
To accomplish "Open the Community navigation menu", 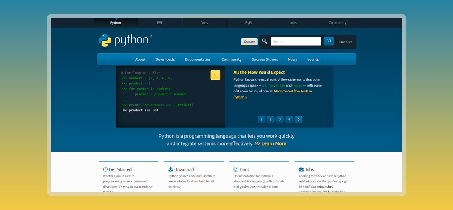I will [x=232, y=59].
